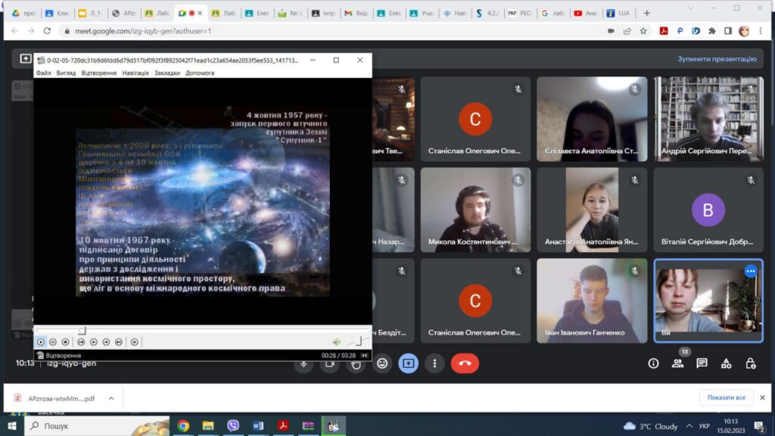Open meeting details info icon
The image size is (775, 436).
pyautogui.click(x=653, y=363)
